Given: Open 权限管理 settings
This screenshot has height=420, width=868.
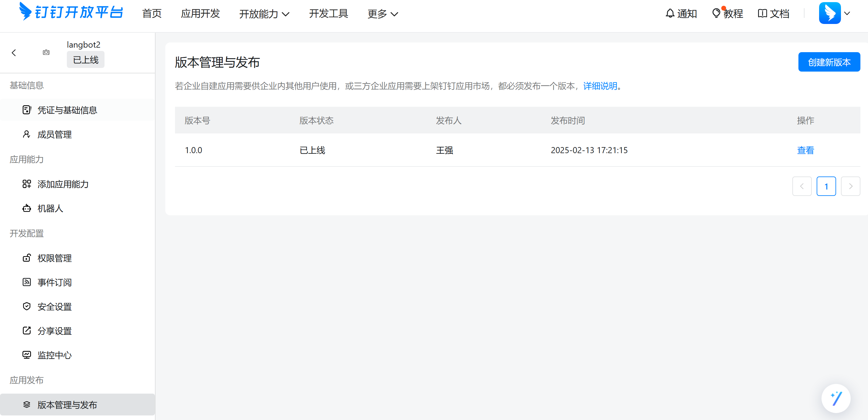Looking at the screenshot, I should 54,258.
